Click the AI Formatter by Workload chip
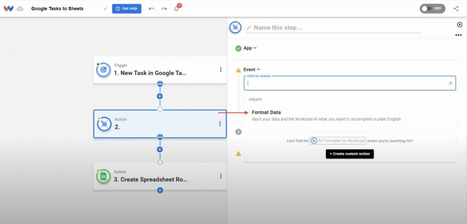The image size is (467, 224). [x=338, y=141]
